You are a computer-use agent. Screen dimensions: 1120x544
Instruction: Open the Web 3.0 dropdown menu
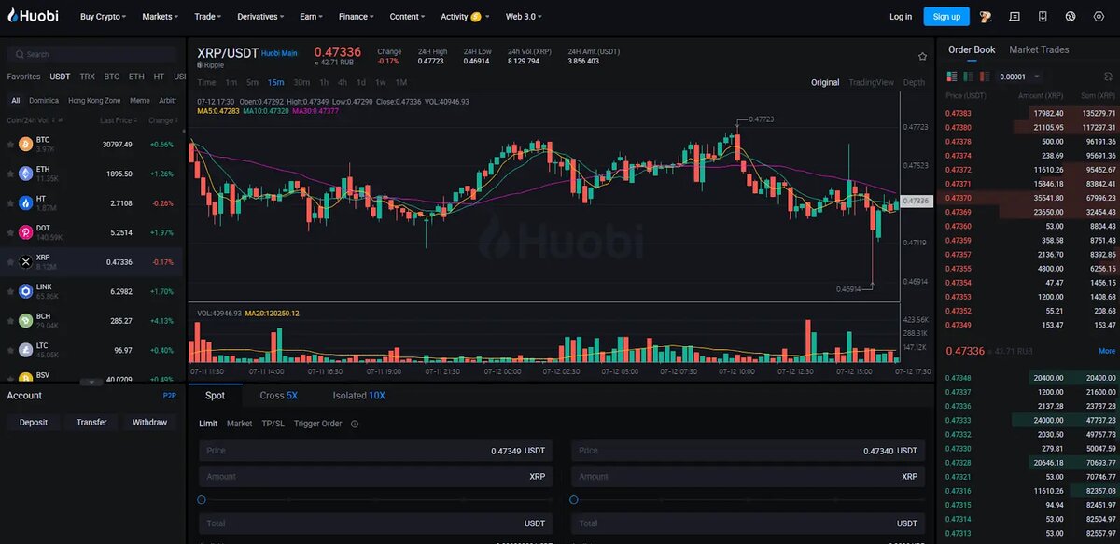coord(524,16)
